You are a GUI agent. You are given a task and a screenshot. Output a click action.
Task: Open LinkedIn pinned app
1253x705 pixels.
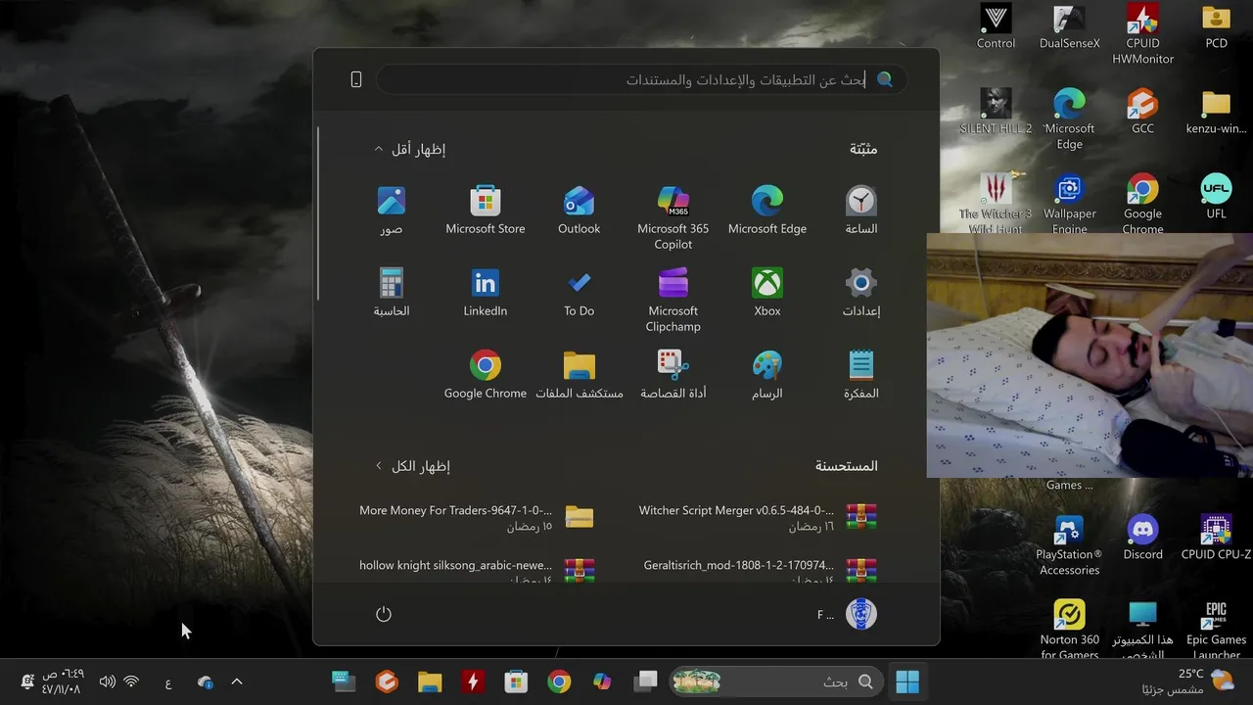click(x=486, y=293)
